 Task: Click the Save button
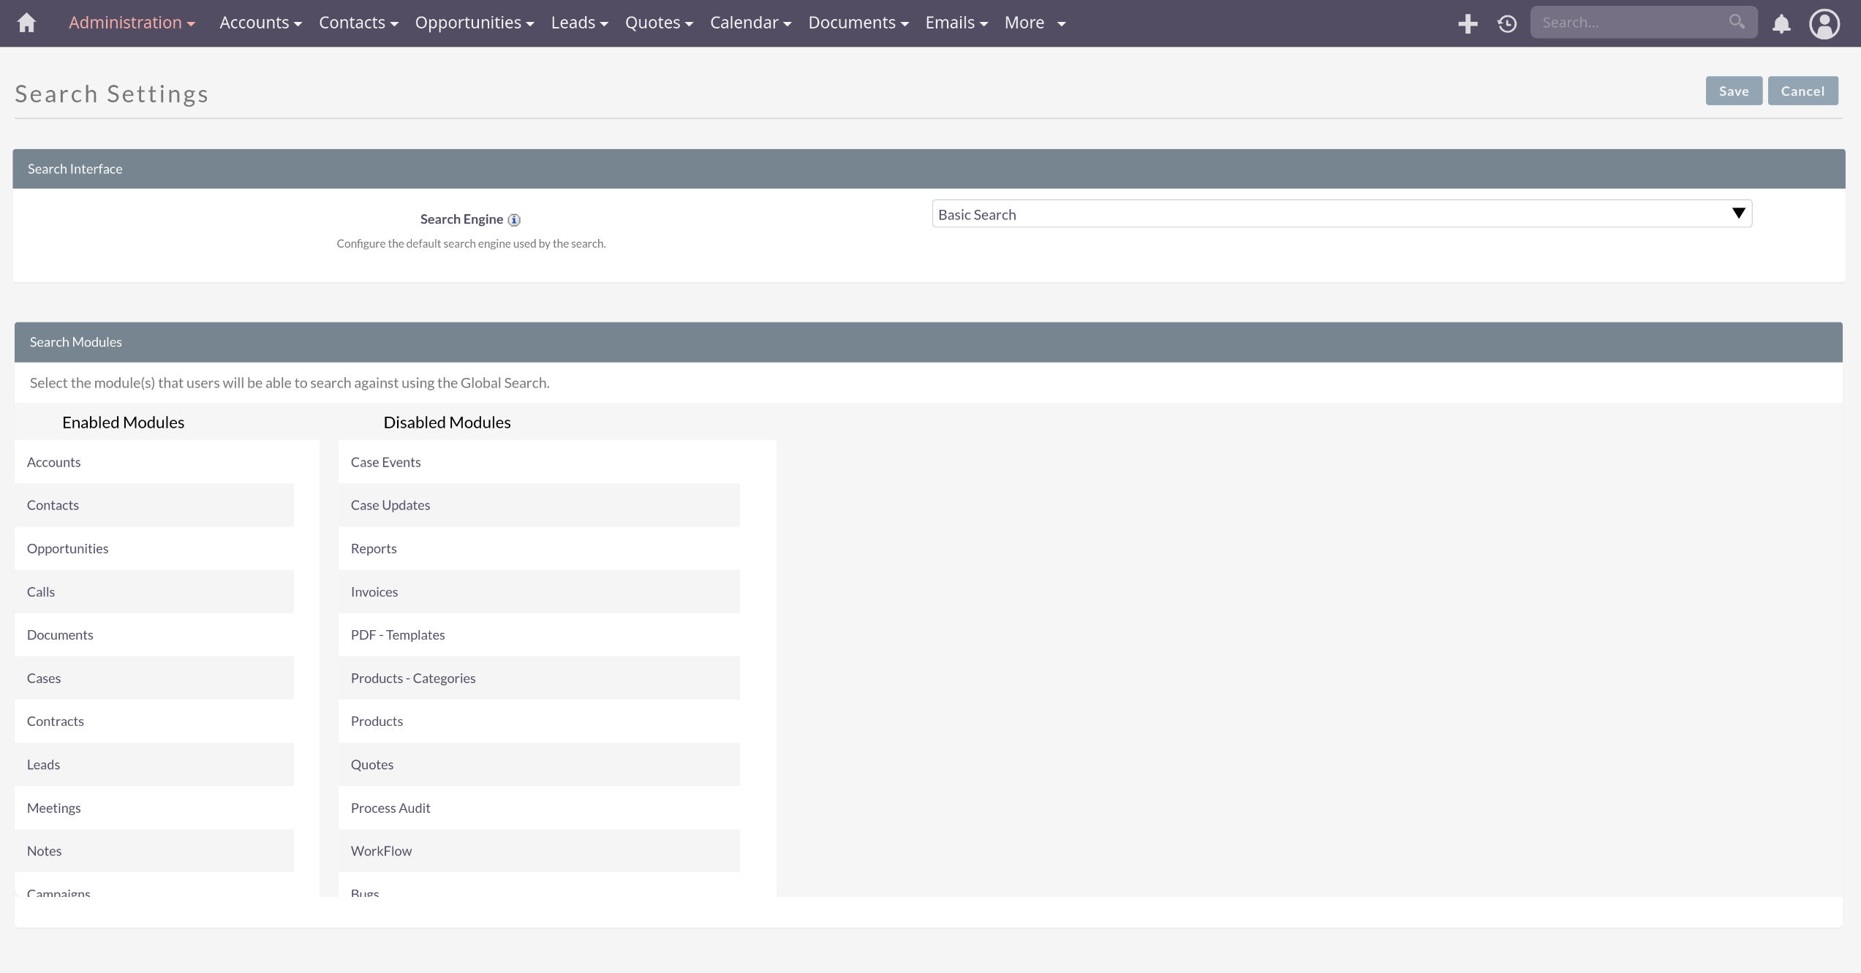coord(1733,91)
